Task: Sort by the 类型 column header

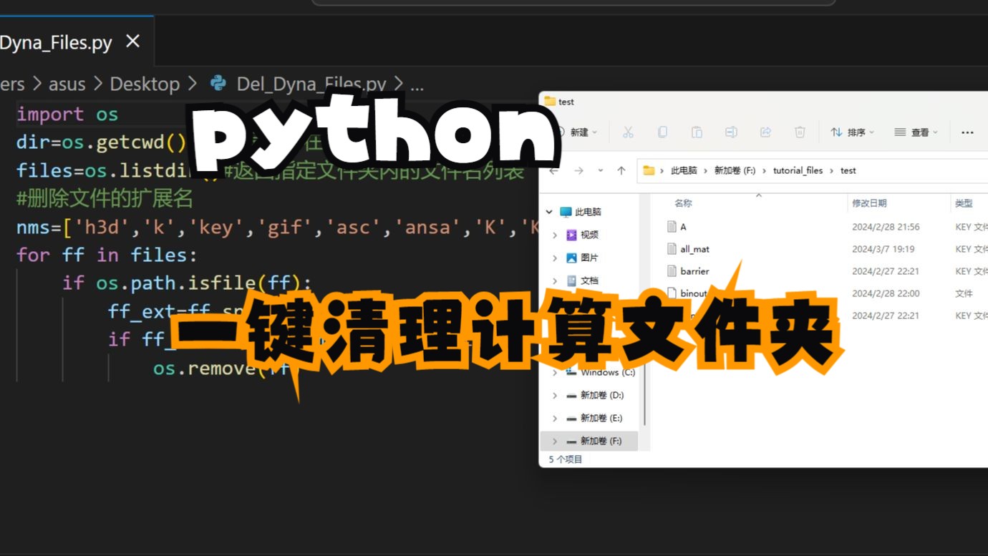Action: [964, 203]
